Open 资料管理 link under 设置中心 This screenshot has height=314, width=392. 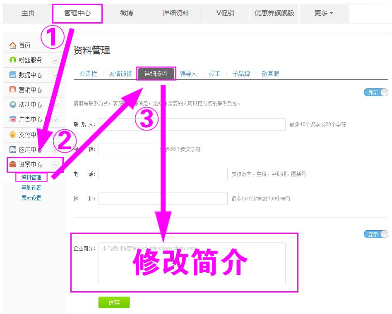[x=31, y=178]
